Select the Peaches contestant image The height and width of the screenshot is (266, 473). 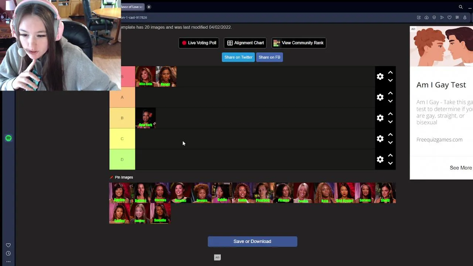tap(263, 193)
